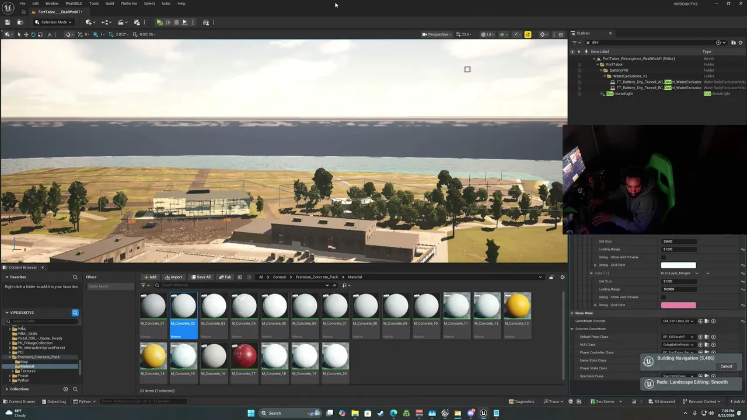
Task: Select the Translate move tool in viewport
Action: [x=26, y=34]
